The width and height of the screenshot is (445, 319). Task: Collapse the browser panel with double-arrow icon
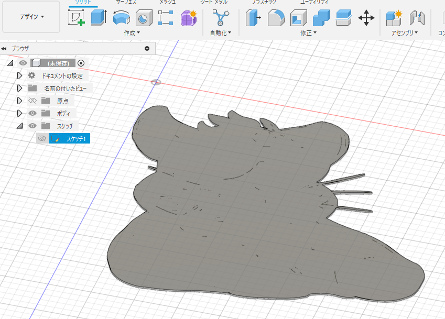tap(4, 49)
